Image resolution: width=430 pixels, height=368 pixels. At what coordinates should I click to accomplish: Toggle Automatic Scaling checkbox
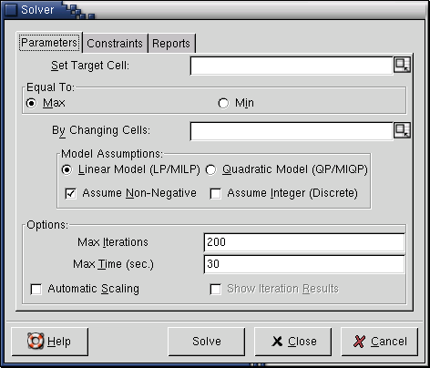tap(36, 289)
